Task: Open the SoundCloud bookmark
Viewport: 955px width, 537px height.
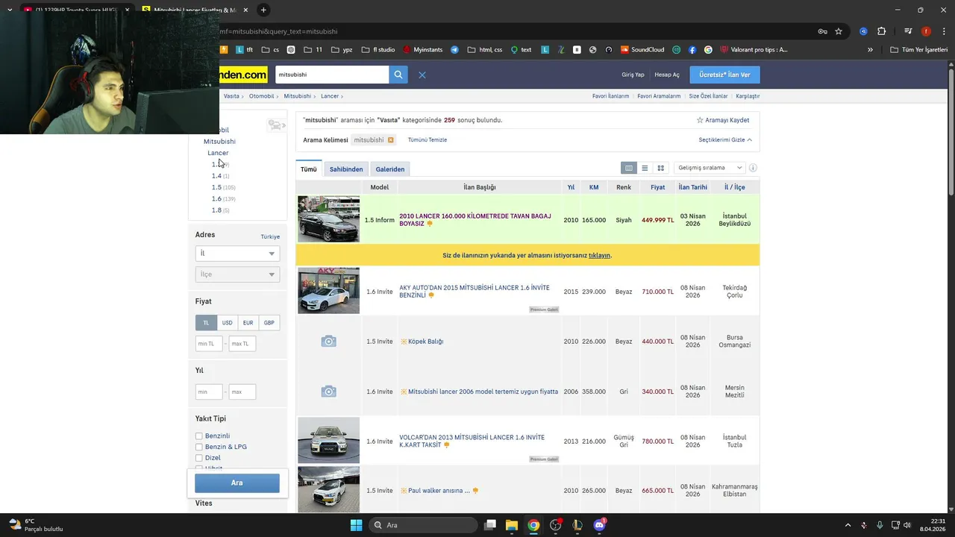Action: 642,50
